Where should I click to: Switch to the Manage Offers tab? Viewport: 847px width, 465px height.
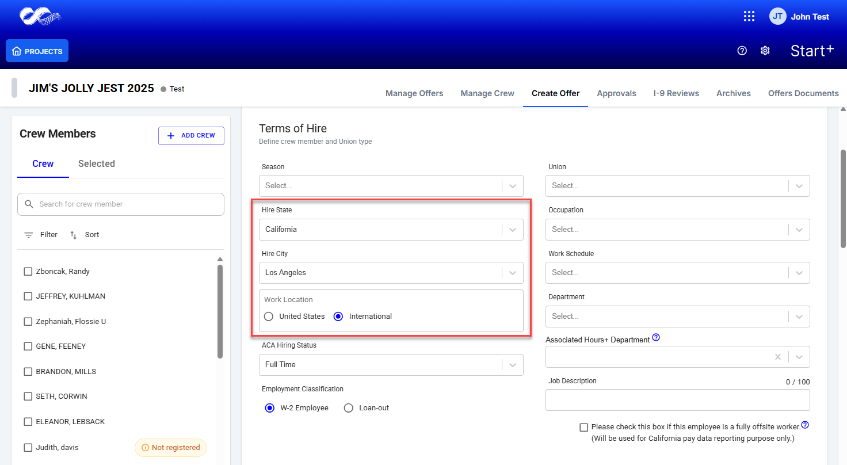414,93
